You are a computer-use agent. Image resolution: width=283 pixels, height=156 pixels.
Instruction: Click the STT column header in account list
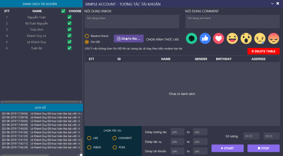point(7,11)
